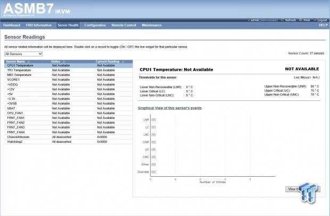The width and height of the screenshot is (330, 216).
Task: Click CPU1 Temperature: Not Available heading
Action: (176, 70)
